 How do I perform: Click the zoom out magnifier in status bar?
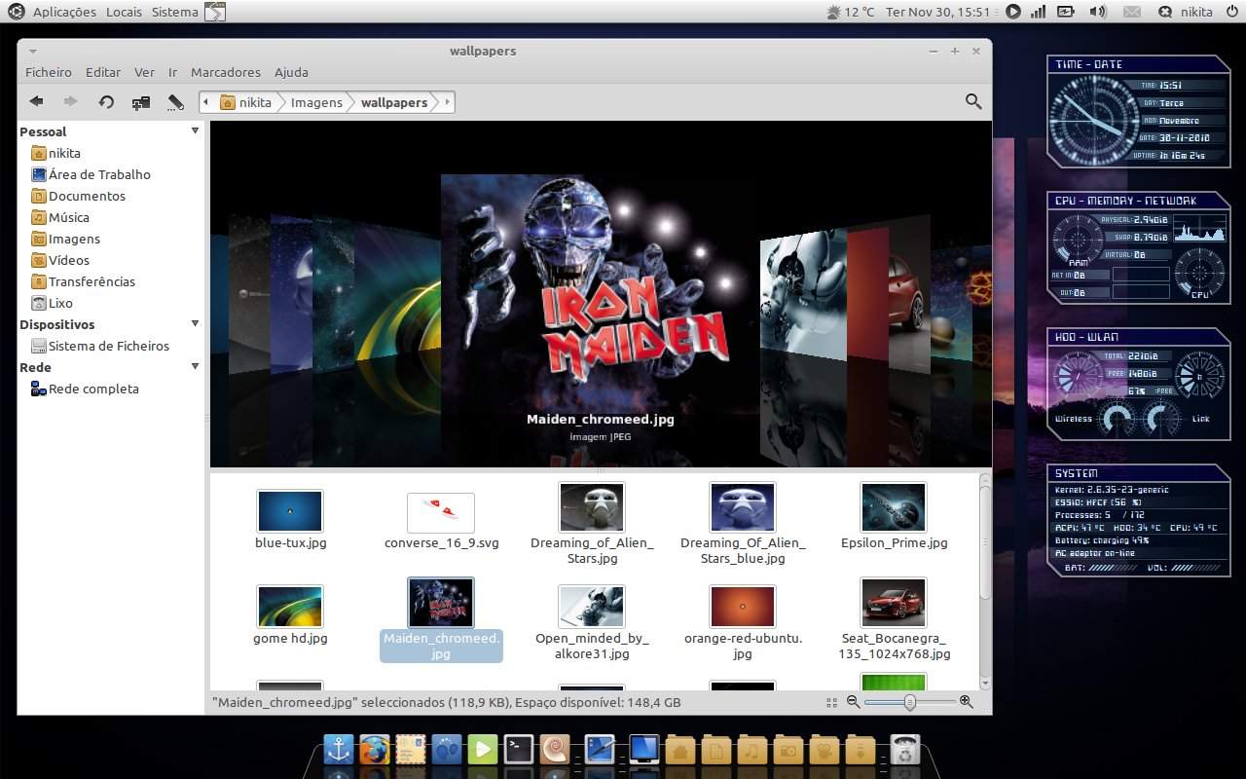(853, 701)
